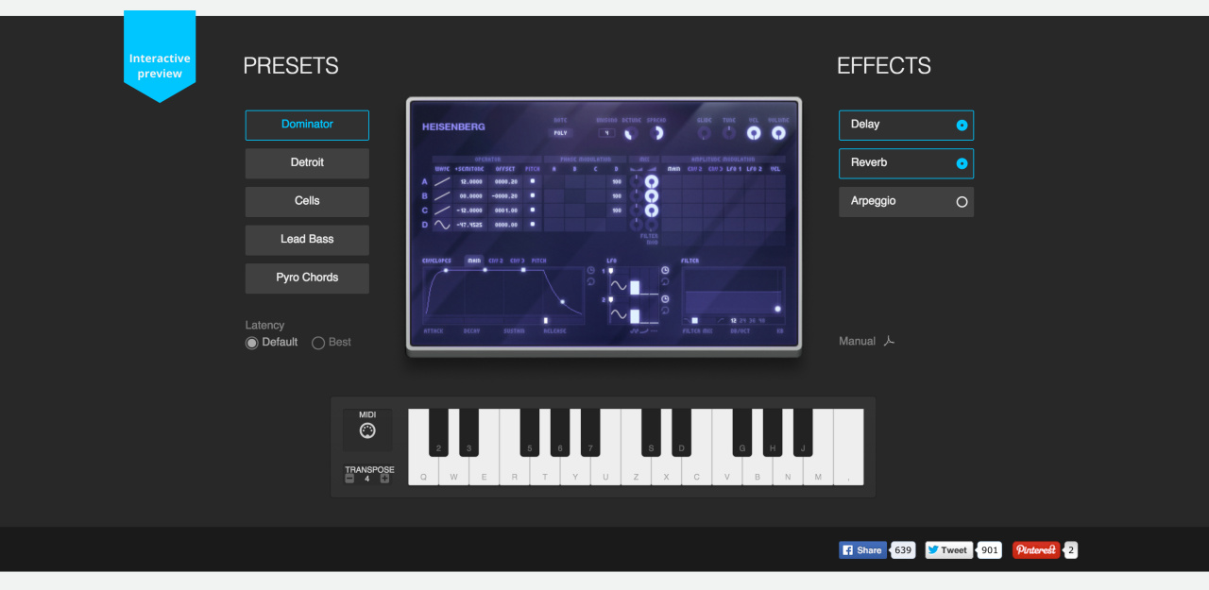Image resolution: width=1209 pixels, height=590 pixels.
Task: Click operator D sine waveform icon
Action: (x=442, y=225)
